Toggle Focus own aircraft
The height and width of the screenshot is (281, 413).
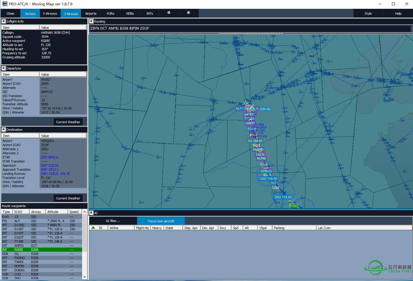click(161, 221)
